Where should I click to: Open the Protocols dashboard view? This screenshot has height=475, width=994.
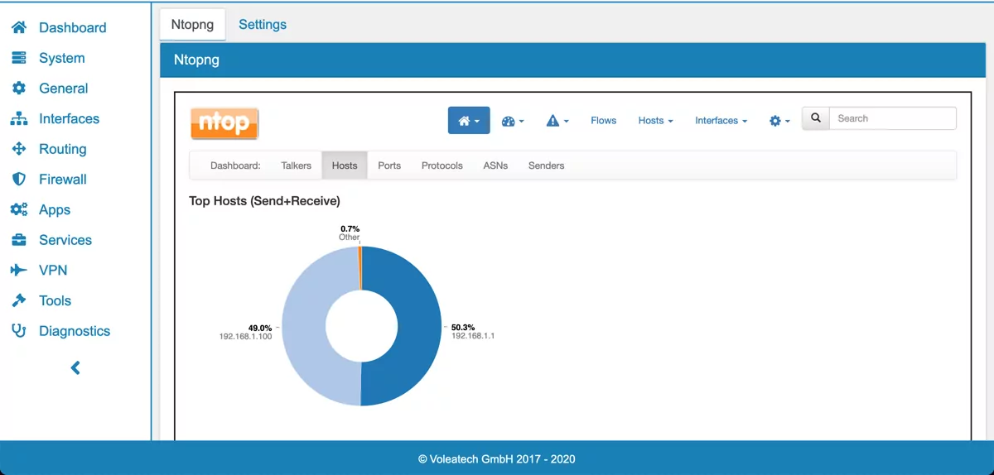click(442, 166)
